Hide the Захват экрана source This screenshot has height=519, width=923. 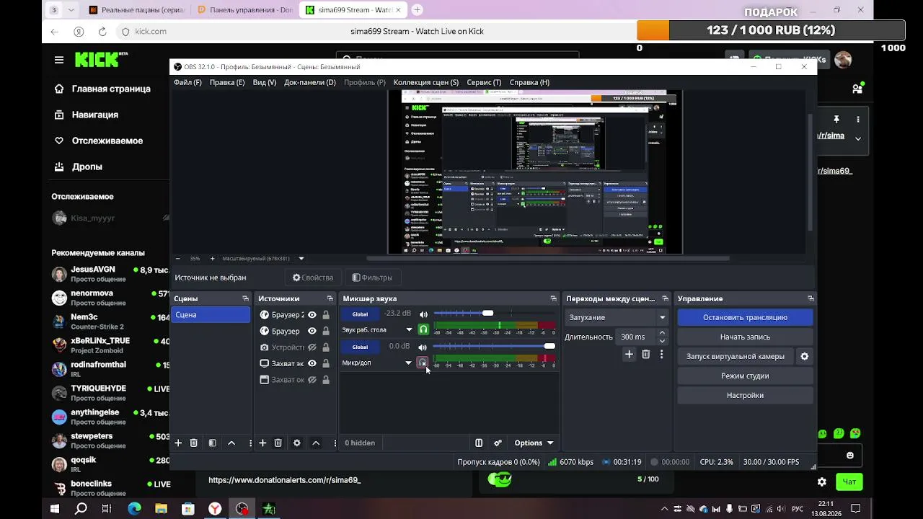point(312,363)
